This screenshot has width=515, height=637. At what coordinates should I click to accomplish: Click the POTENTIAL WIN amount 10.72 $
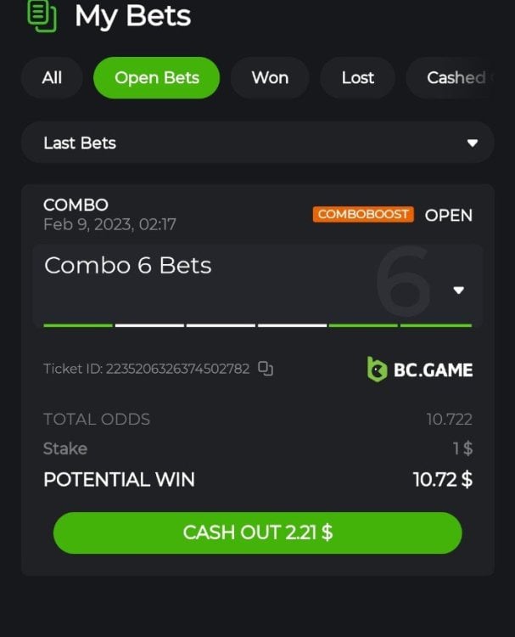click(443, 479)
